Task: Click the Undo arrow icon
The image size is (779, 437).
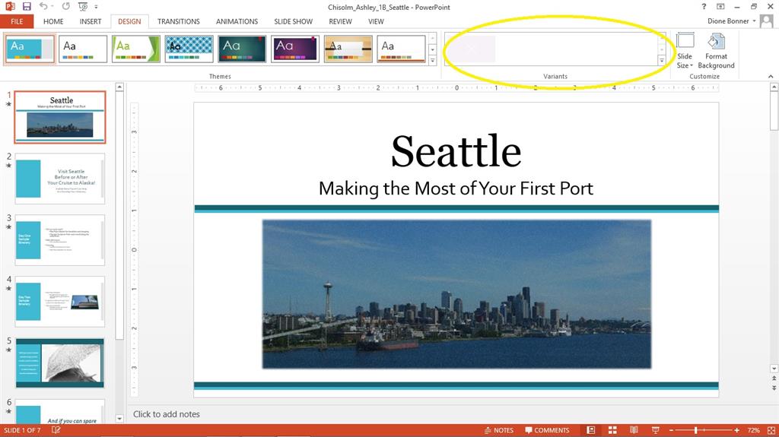Action: point(43,6)
